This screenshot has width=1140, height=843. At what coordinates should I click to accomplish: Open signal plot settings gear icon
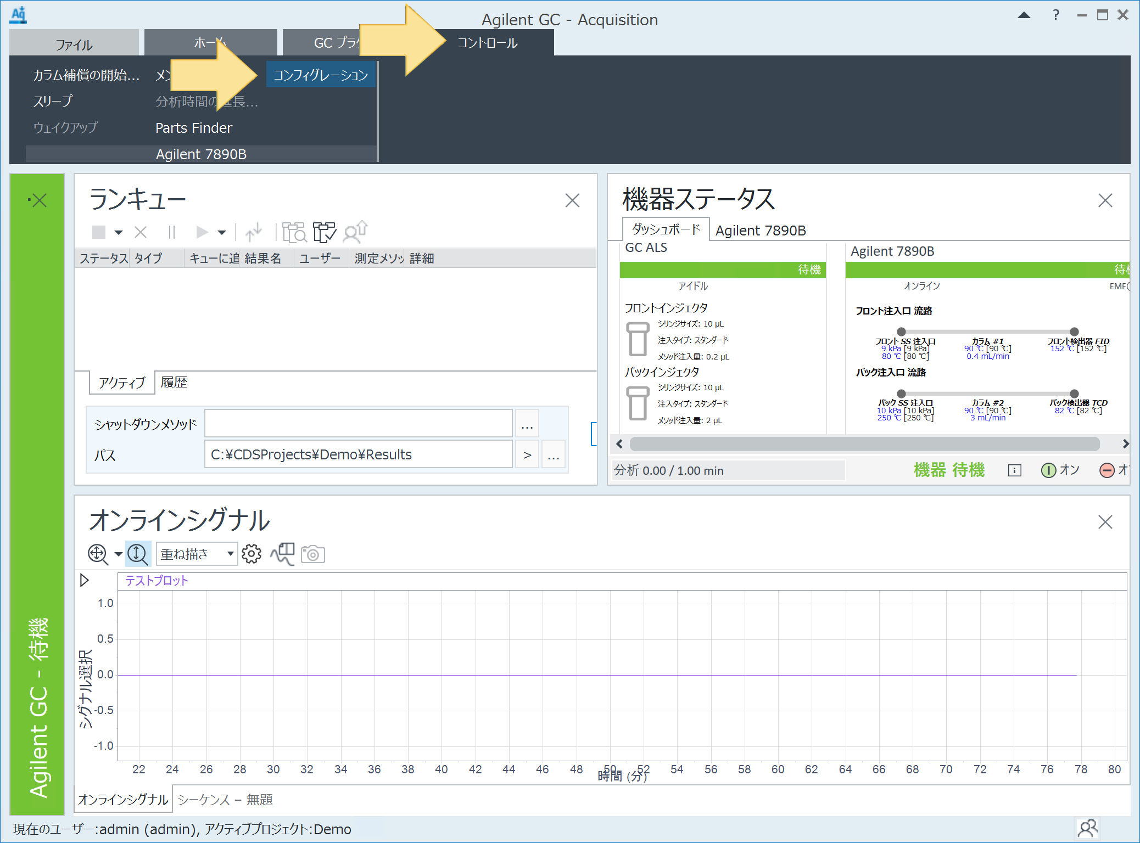252,554
